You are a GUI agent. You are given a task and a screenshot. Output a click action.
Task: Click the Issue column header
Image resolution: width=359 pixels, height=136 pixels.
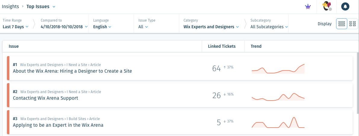point(14,46)
